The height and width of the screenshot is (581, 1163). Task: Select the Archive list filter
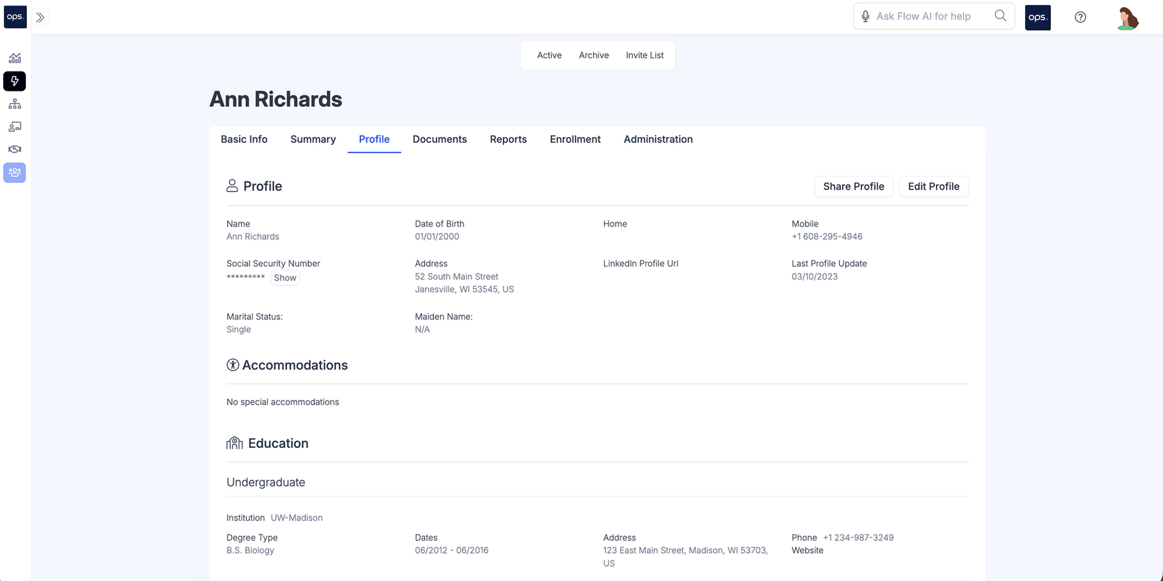[x=593, y=55]
